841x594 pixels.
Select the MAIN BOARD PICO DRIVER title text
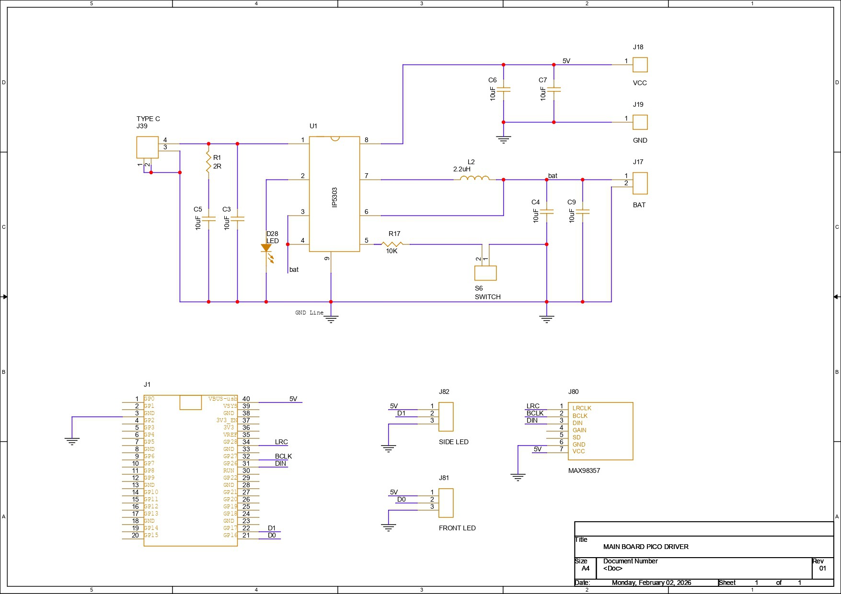pos(645,547)
